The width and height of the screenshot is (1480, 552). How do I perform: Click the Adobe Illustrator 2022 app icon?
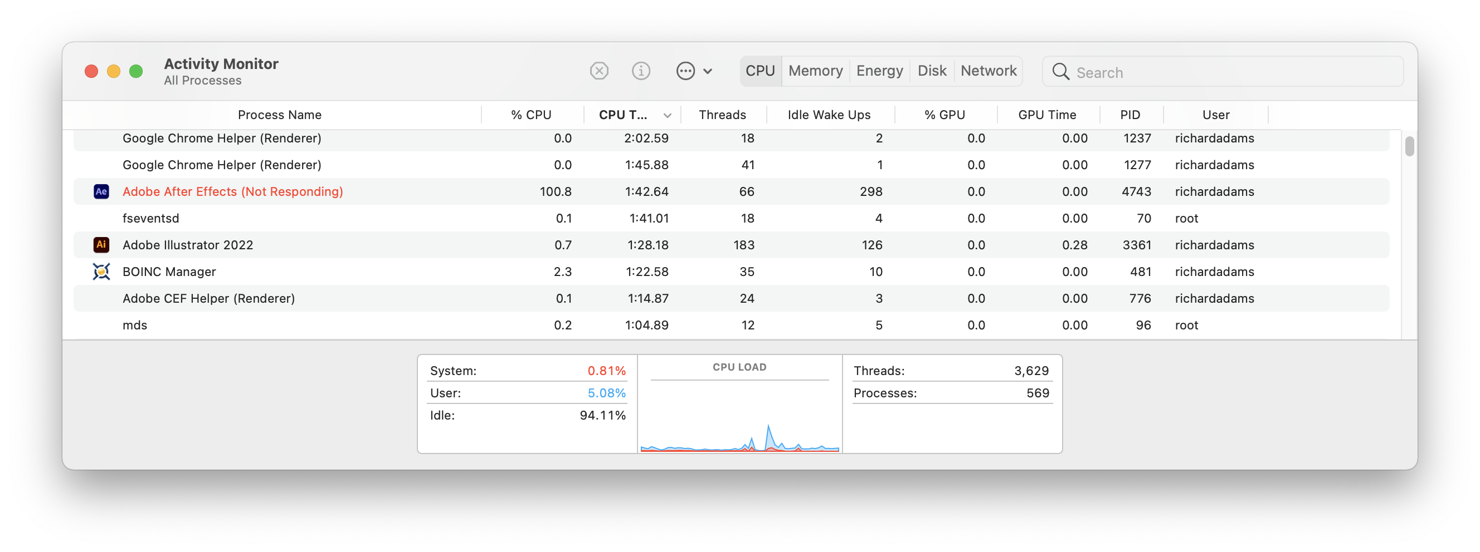pyautogui.click(x=101, y=244)
